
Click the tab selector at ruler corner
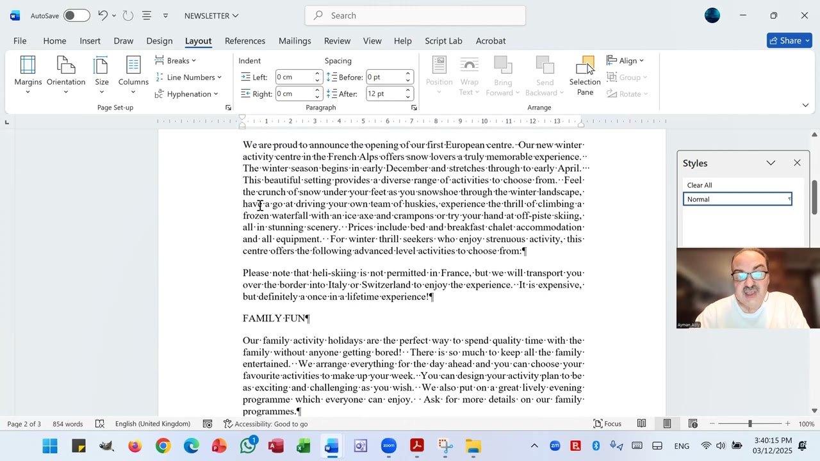click(x=6, y=122)
